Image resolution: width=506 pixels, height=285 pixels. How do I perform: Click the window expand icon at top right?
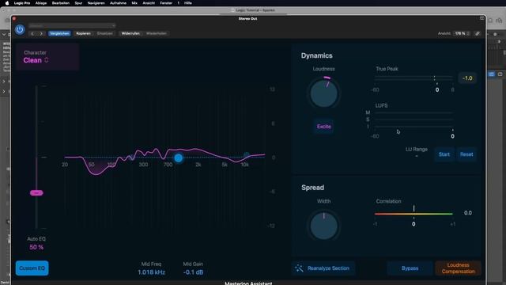(481, 18)
